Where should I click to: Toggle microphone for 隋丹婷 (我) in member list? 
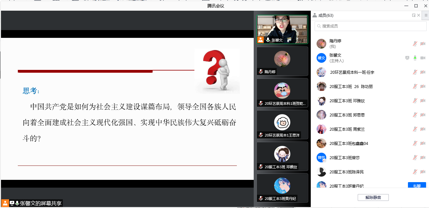(415, 44)
